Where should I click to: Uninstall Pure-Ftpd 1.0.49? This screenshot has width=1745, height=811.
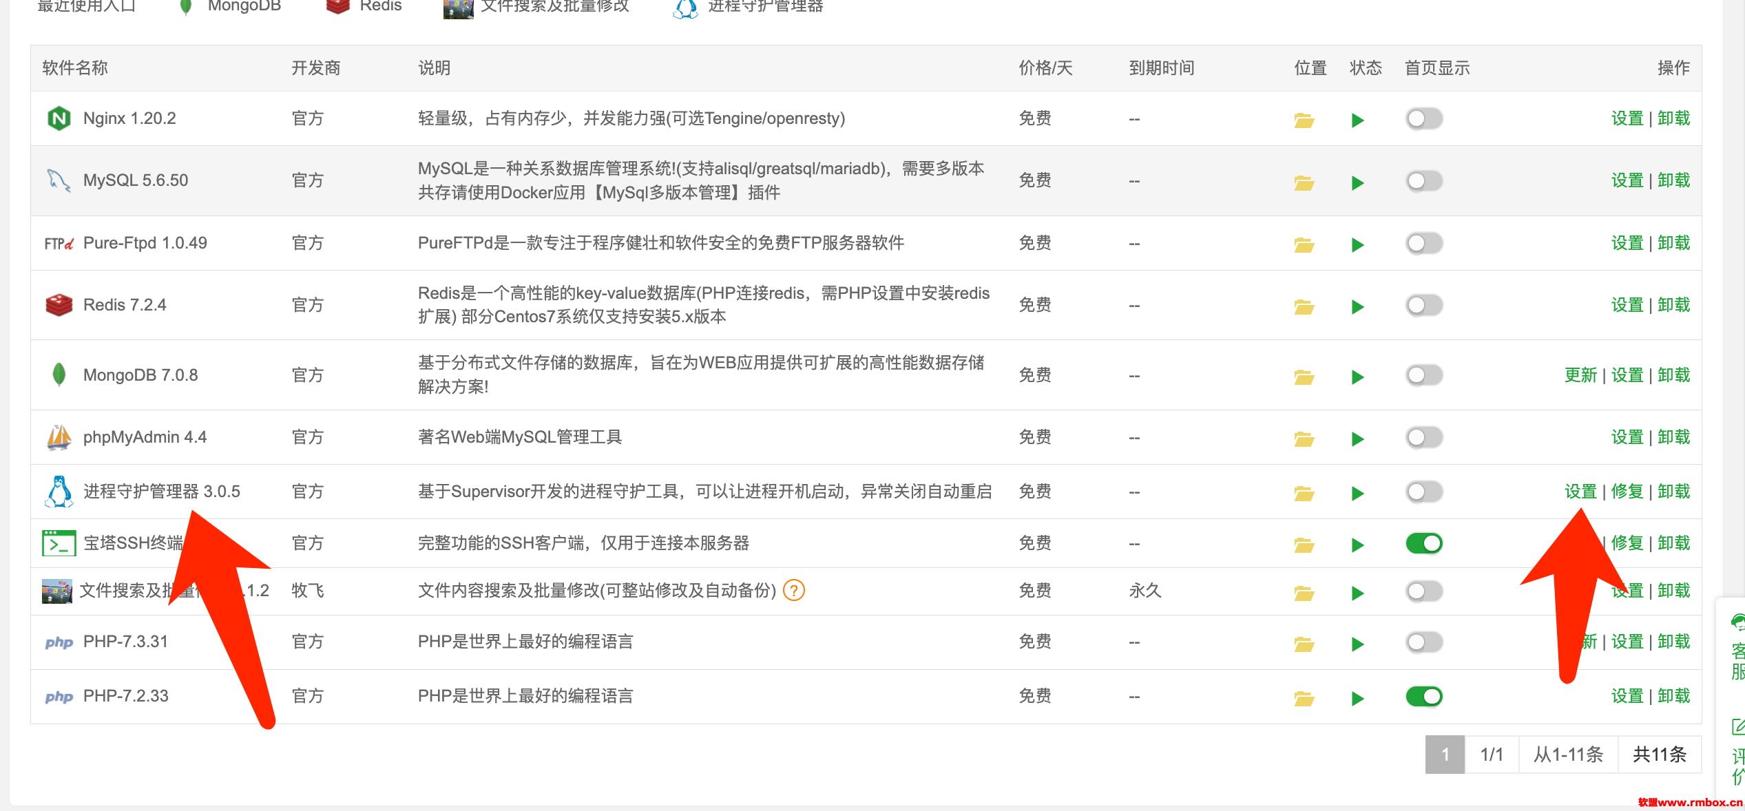click(x=1674, y=243)
